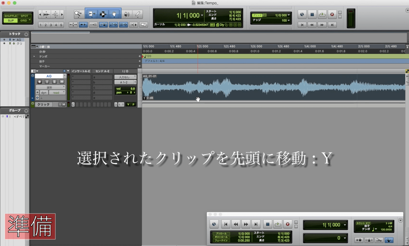Toggle Mirrored MIDI Editing button
The width and height of the screenshot is (409, 246).
coord(93,25)
